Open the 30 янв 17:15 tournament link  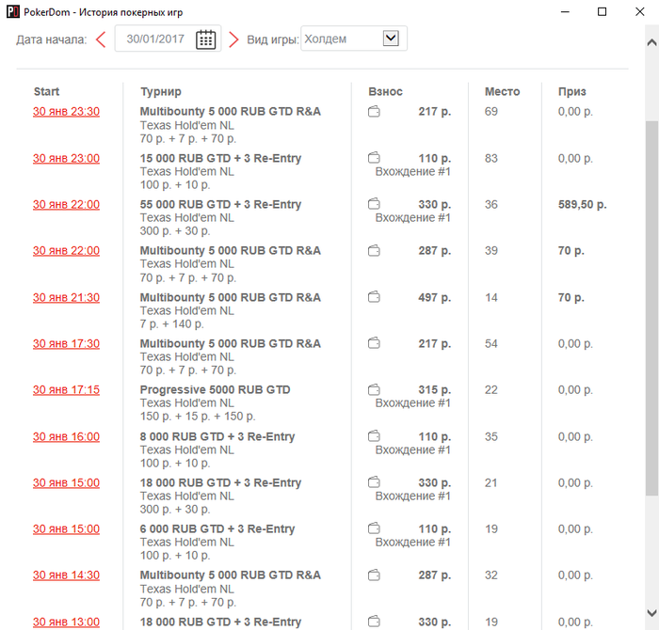point(67,389)
